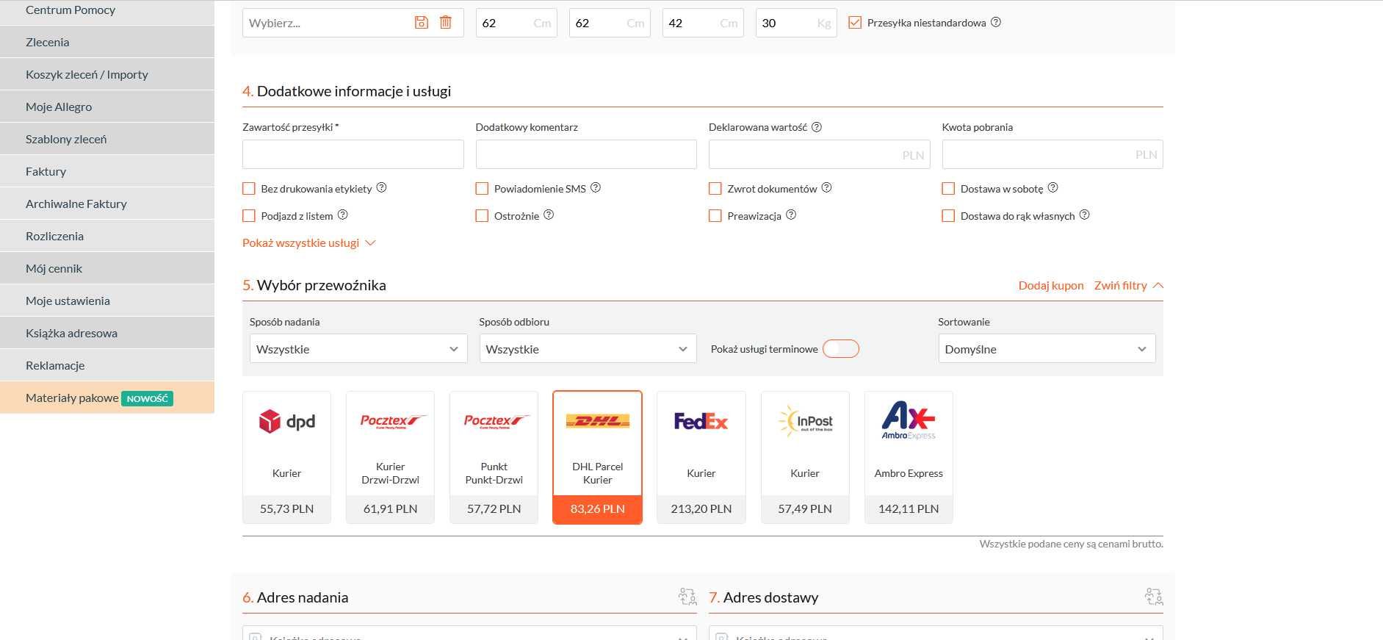This screenshot has height=640, width=1383.
Task: Select Pocztex Kurier Drzwi-Drzwi carrier card
Action: pos(390,457)
